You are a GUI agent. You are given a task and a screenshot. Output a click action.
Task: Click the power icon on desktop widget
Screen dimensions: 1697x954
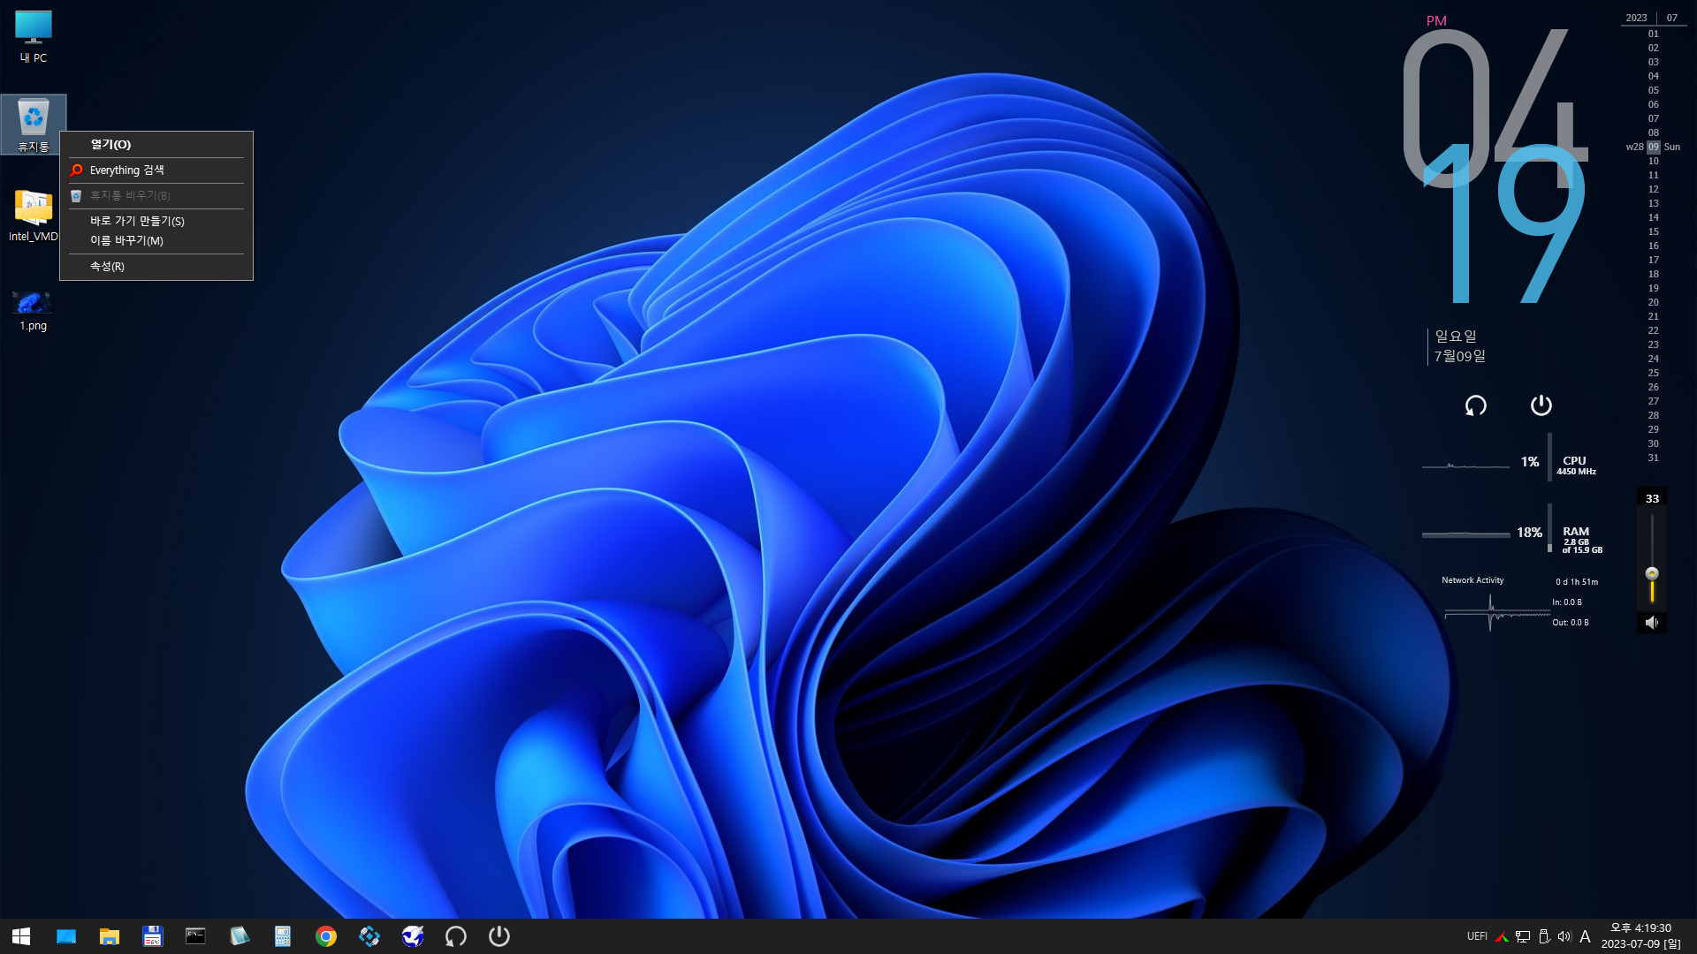1541,405
